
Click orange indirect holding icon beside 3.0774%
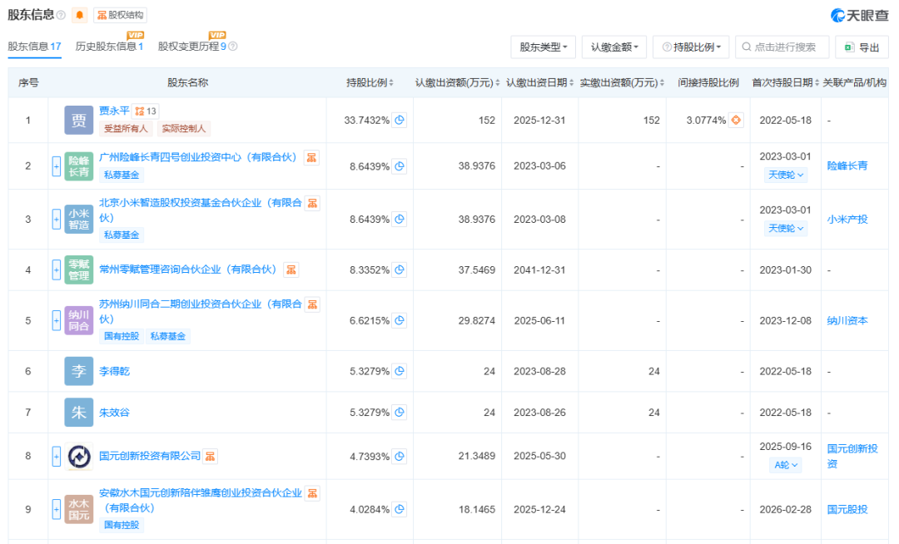(x=736, y=121)
